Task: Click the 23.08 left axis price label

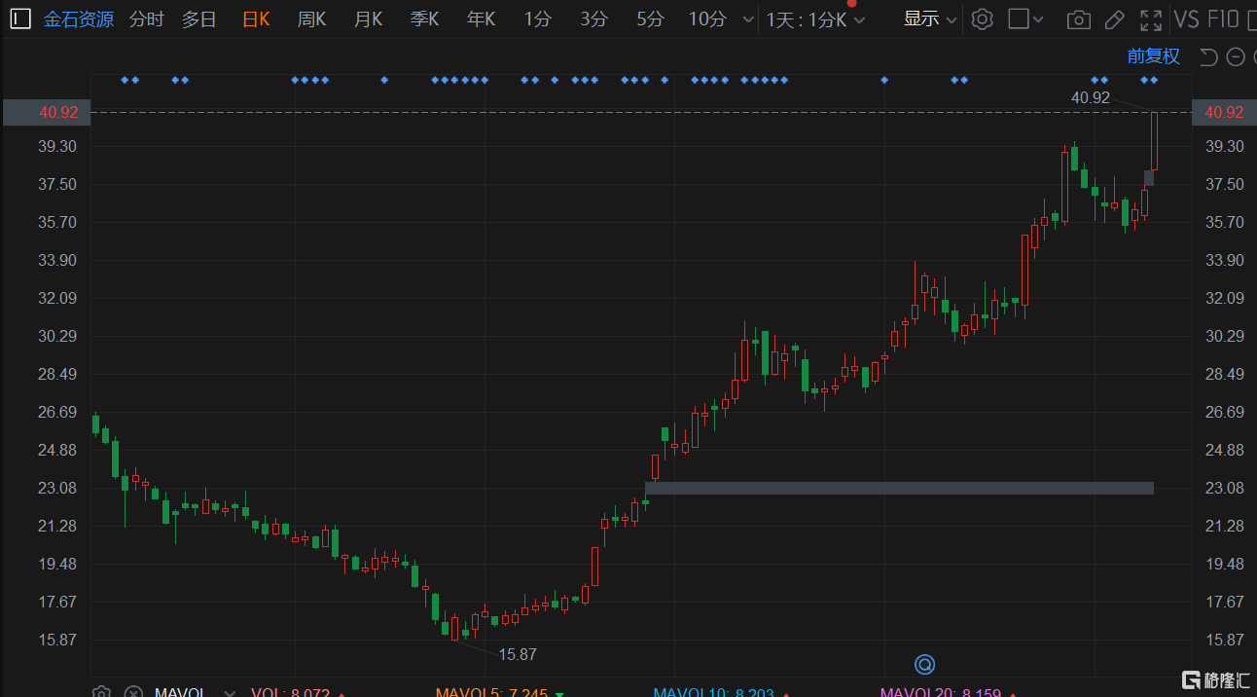Action: pos(57,488)
